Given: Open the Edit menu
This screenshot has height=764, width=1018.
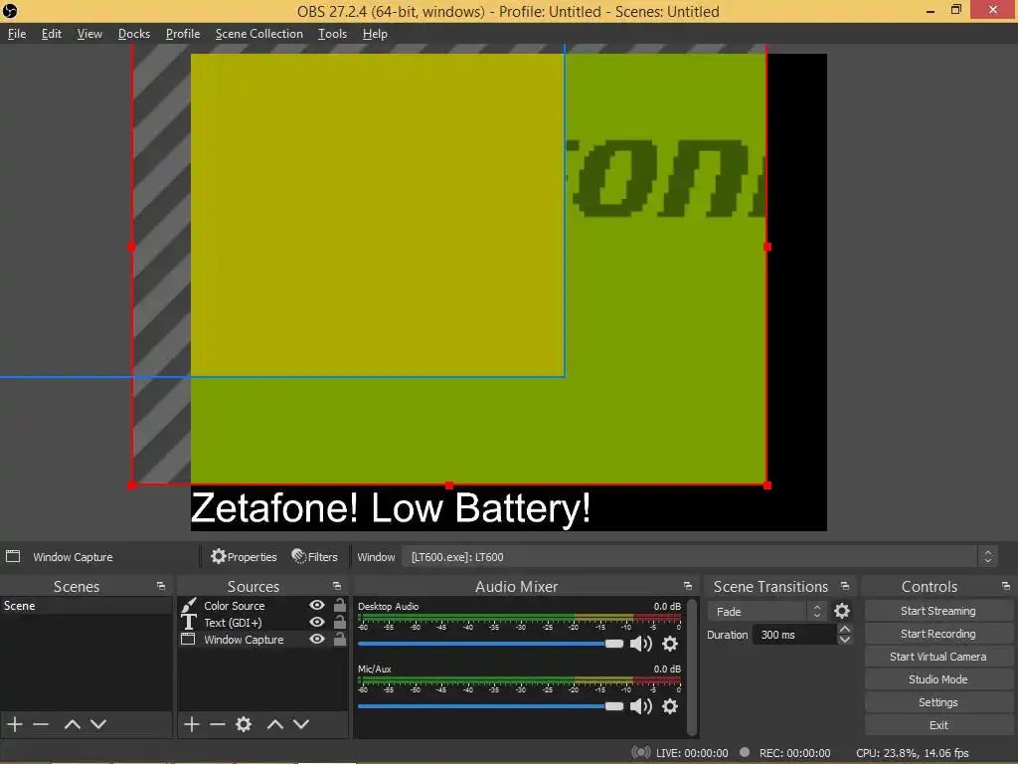Looking at the screenshot, I should (52, 34).
